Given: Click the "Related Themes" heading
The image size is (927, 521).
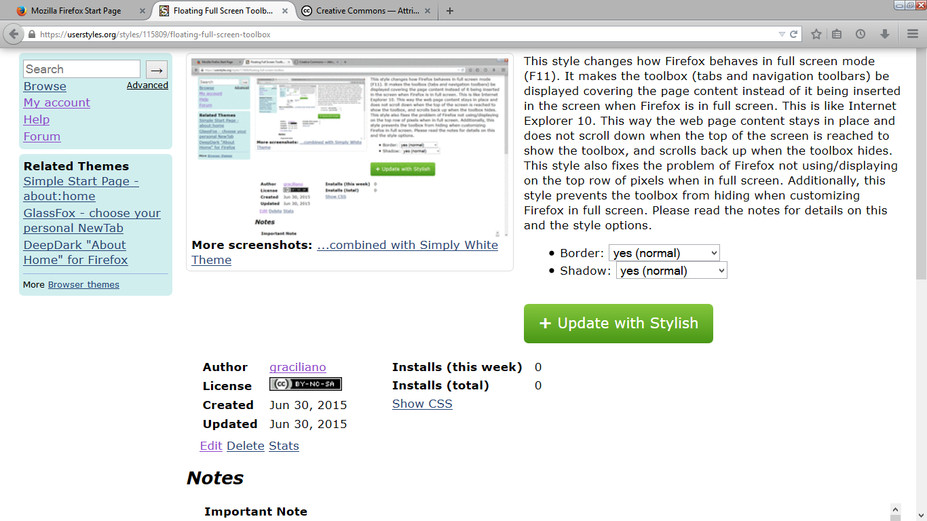Looking at the screenshot, I should pyautogui.click(x=76, y=166).
